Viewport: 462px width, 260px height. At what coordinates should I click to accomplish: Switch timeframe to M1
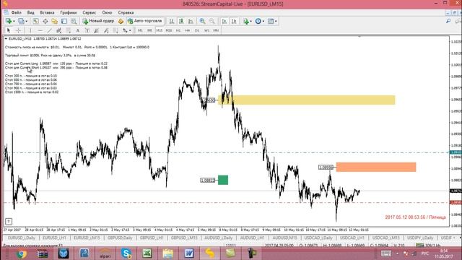pyautogui.click(x=140, y=30)
